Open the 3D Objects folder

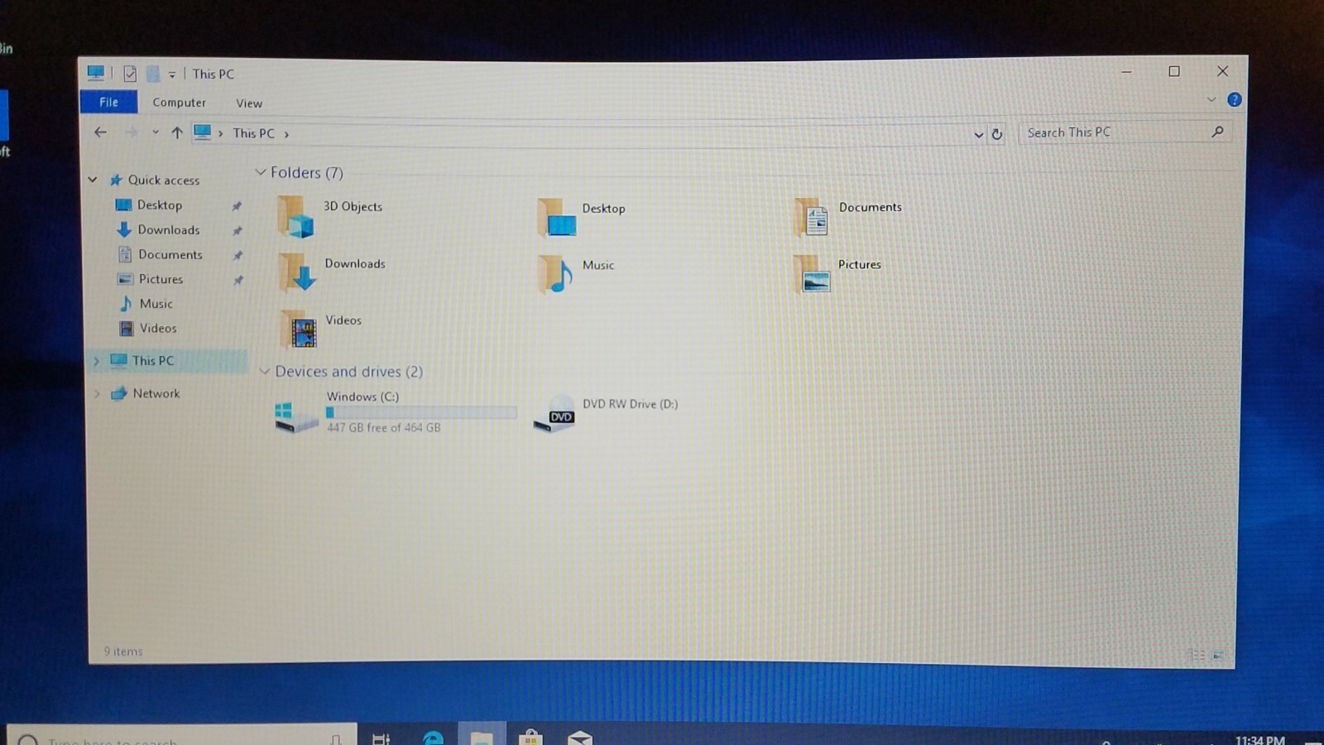[x=331, y=217]
